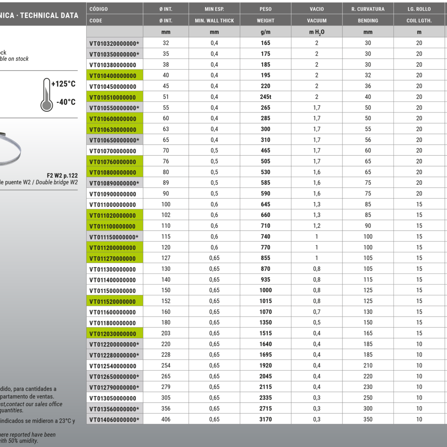
Task: Click the CÓDIGO column header
Action: point(99,9)
